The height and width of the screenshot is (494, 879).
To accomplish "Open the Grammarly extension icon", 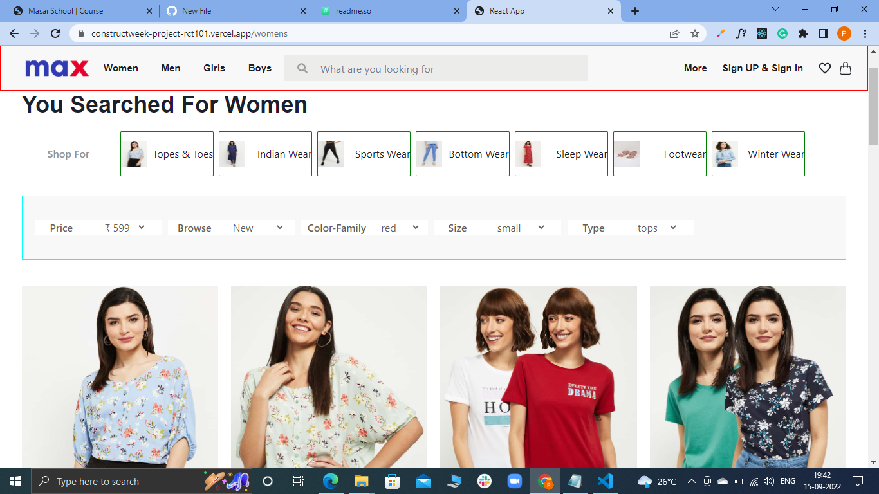I will point(782,33).
